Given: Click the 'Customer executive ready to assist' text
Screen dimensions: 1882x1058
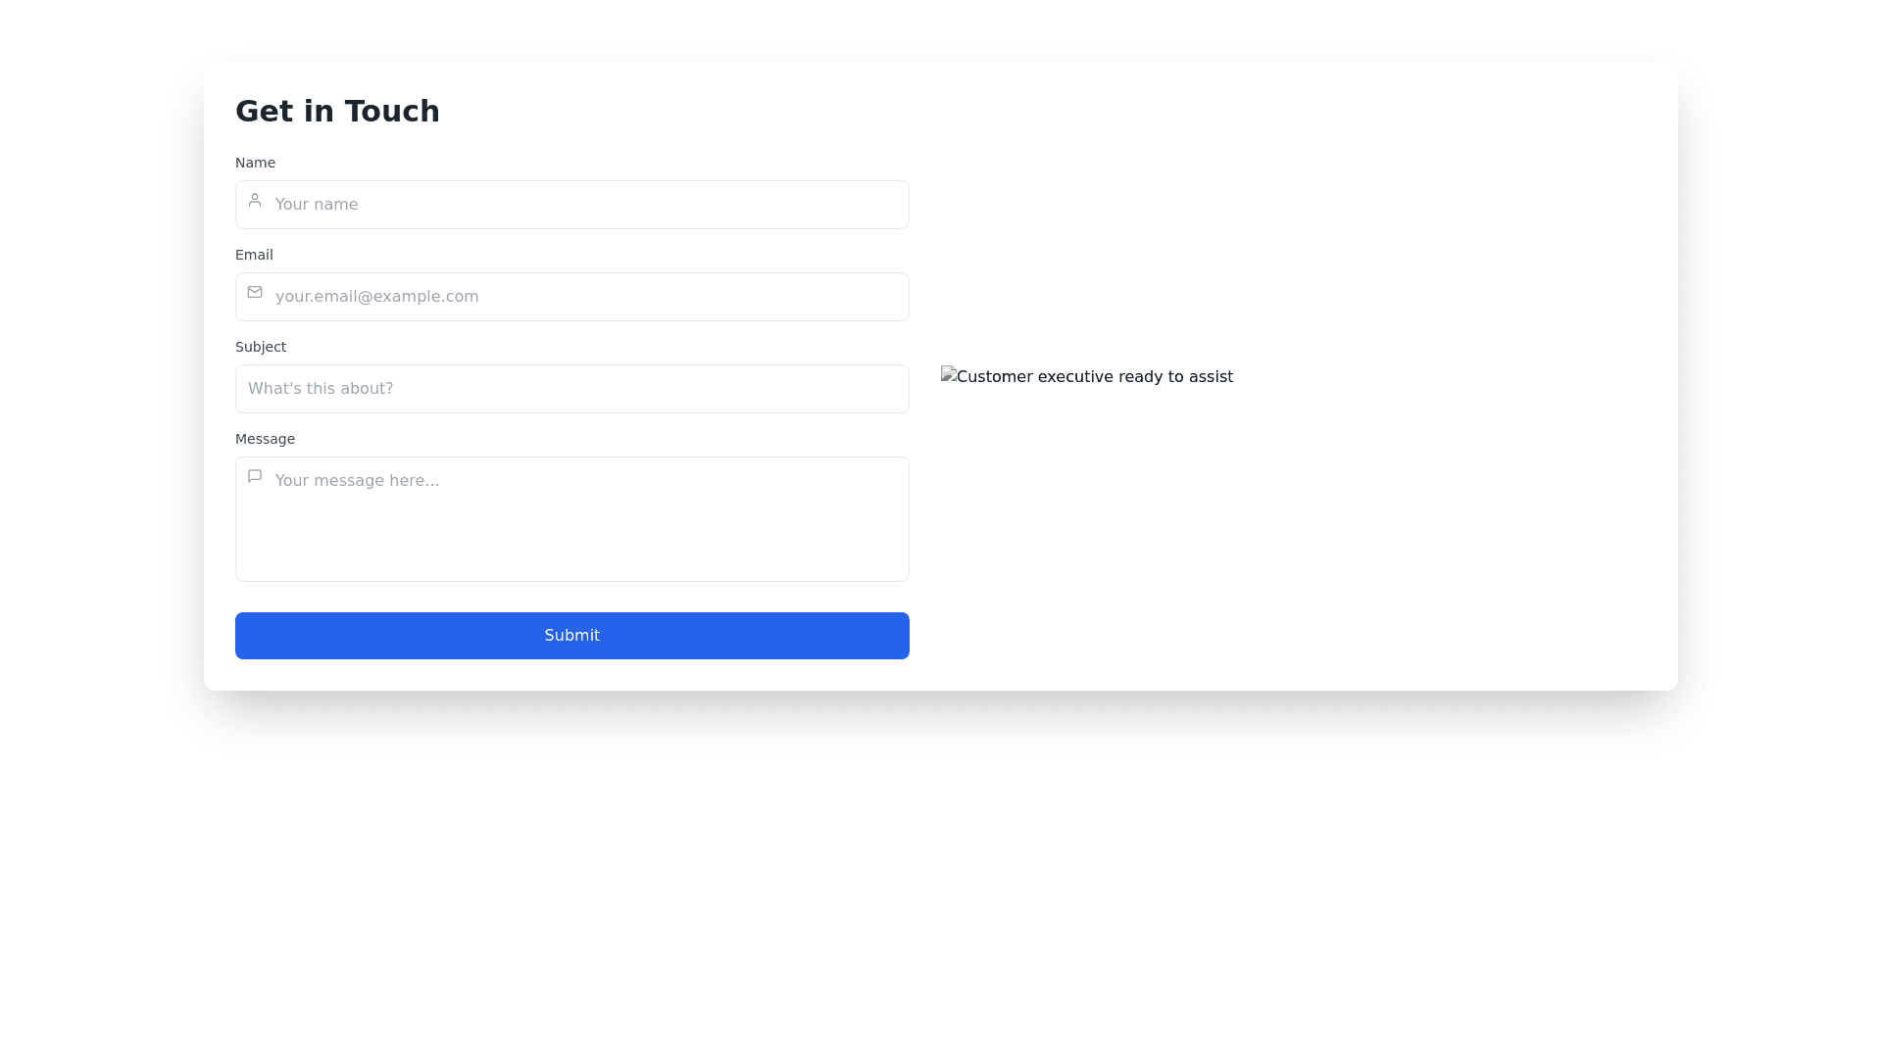Looking at the screenshot, I should pos(1094,377).
